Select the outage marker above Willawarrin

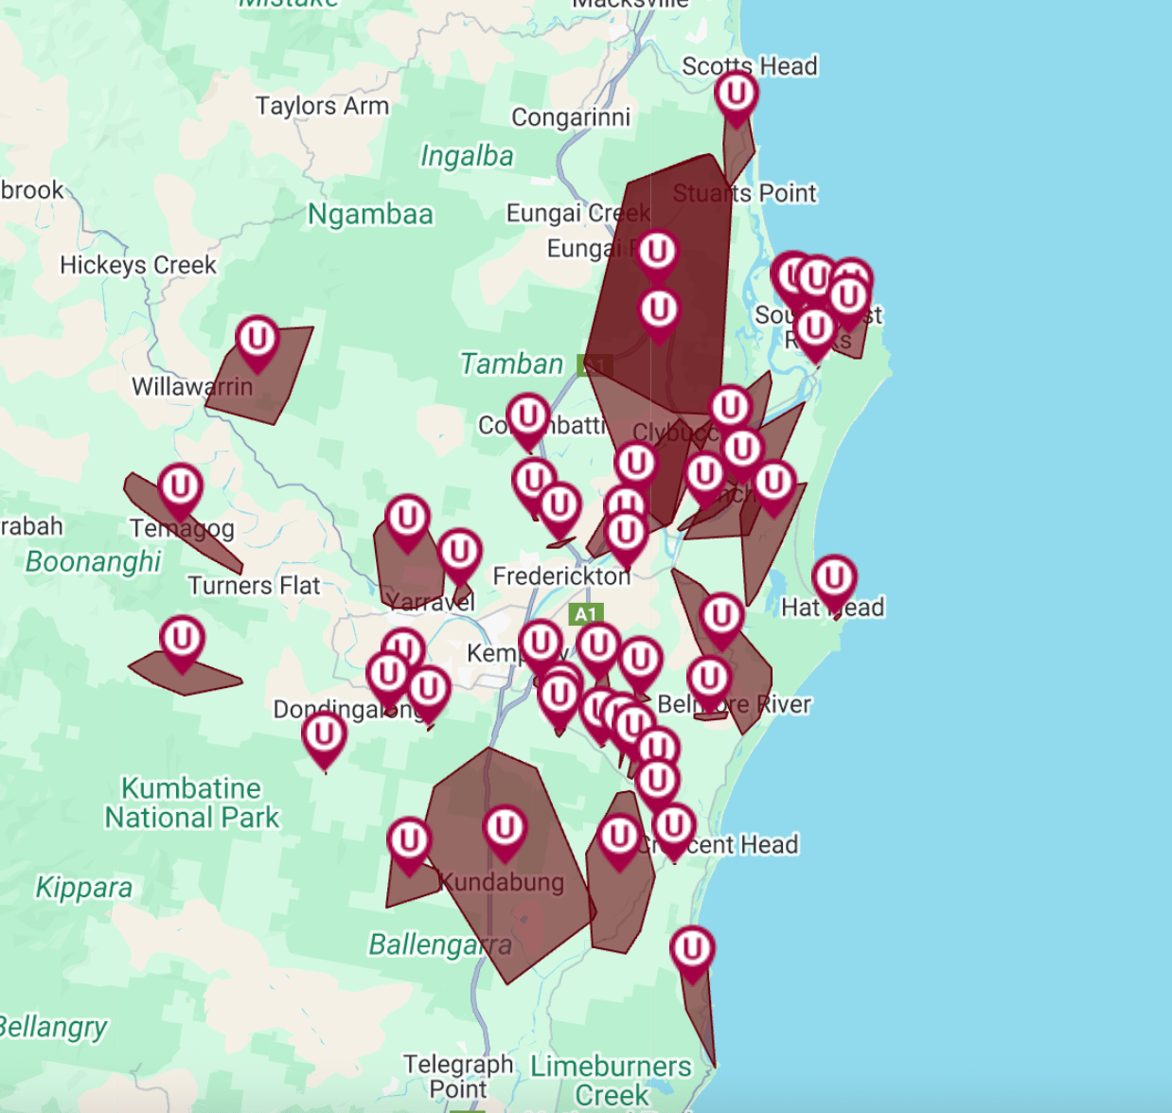pyautogui.click(x=257, y=343)
